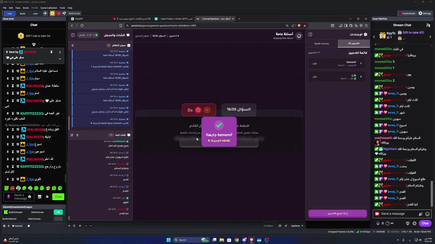The height and width of the screenshot is (244, 435).
Task: Click output settings gear under AitumStreamSuiteOutput
Action: click(x=4, y=226)
